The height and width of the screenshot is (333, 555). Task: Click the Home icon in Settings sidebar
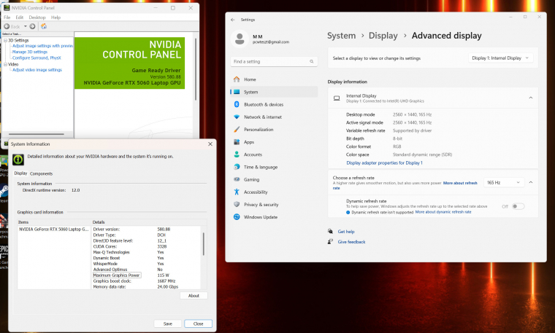(237, 79)
